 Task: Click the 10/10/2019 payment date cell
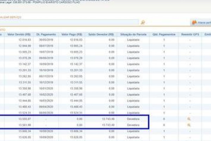click(46, 70)
